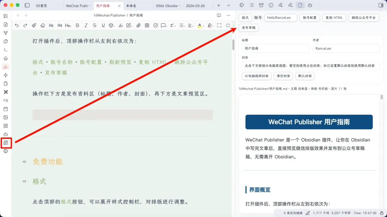Open the note's three-dot more options
This screenshot has height=217, width=387.
coord(228,15)
